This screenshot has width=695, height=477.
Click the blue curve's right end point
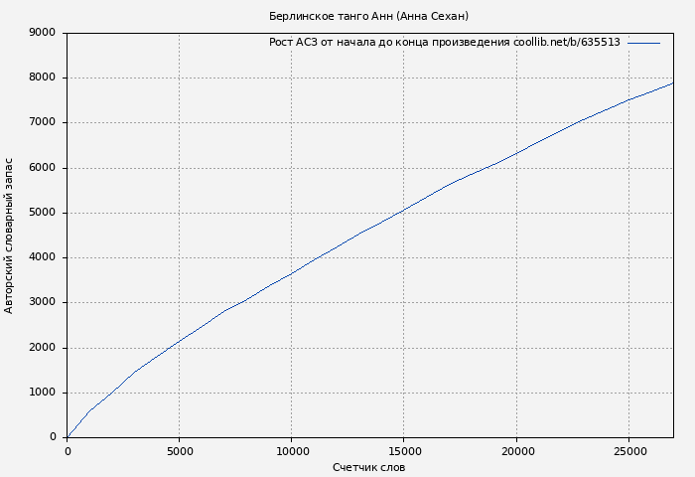672,83
